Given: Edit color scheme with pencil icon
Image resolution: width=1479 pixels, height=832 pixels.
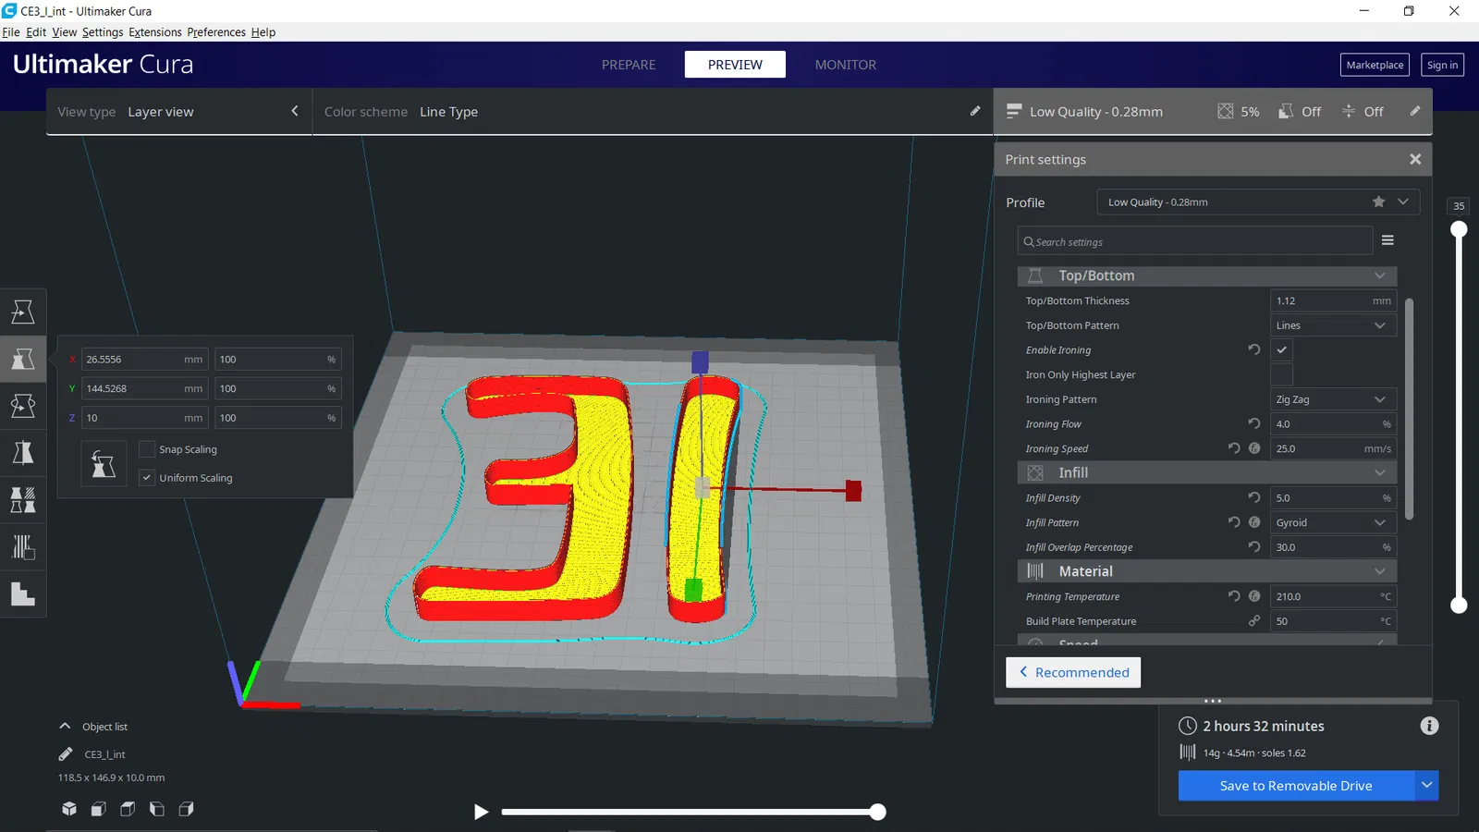Looking at the screenshot, I should (975, 111).
